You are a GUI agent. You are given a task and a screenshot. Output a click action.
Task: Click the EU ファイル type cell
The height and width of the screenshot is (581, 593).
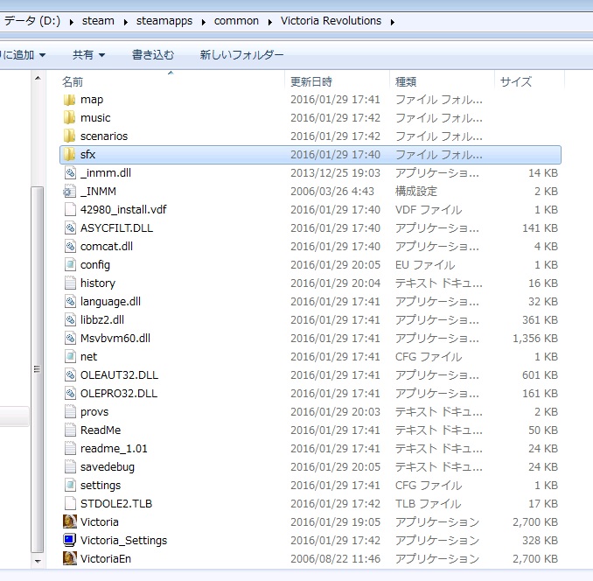425,265
